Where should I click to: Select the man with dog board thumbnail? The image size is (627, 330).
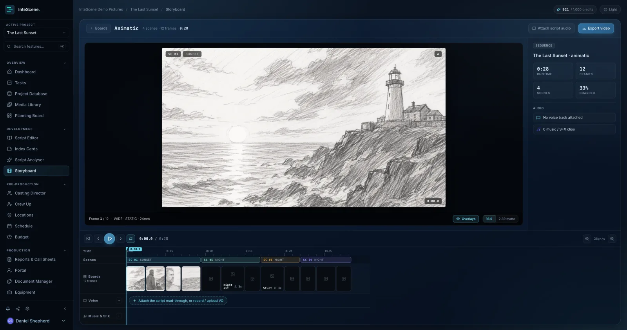(x=156, y=279)
